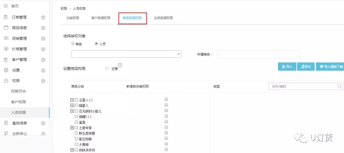Expand the 汪星人11 tree node

[72, 100]
